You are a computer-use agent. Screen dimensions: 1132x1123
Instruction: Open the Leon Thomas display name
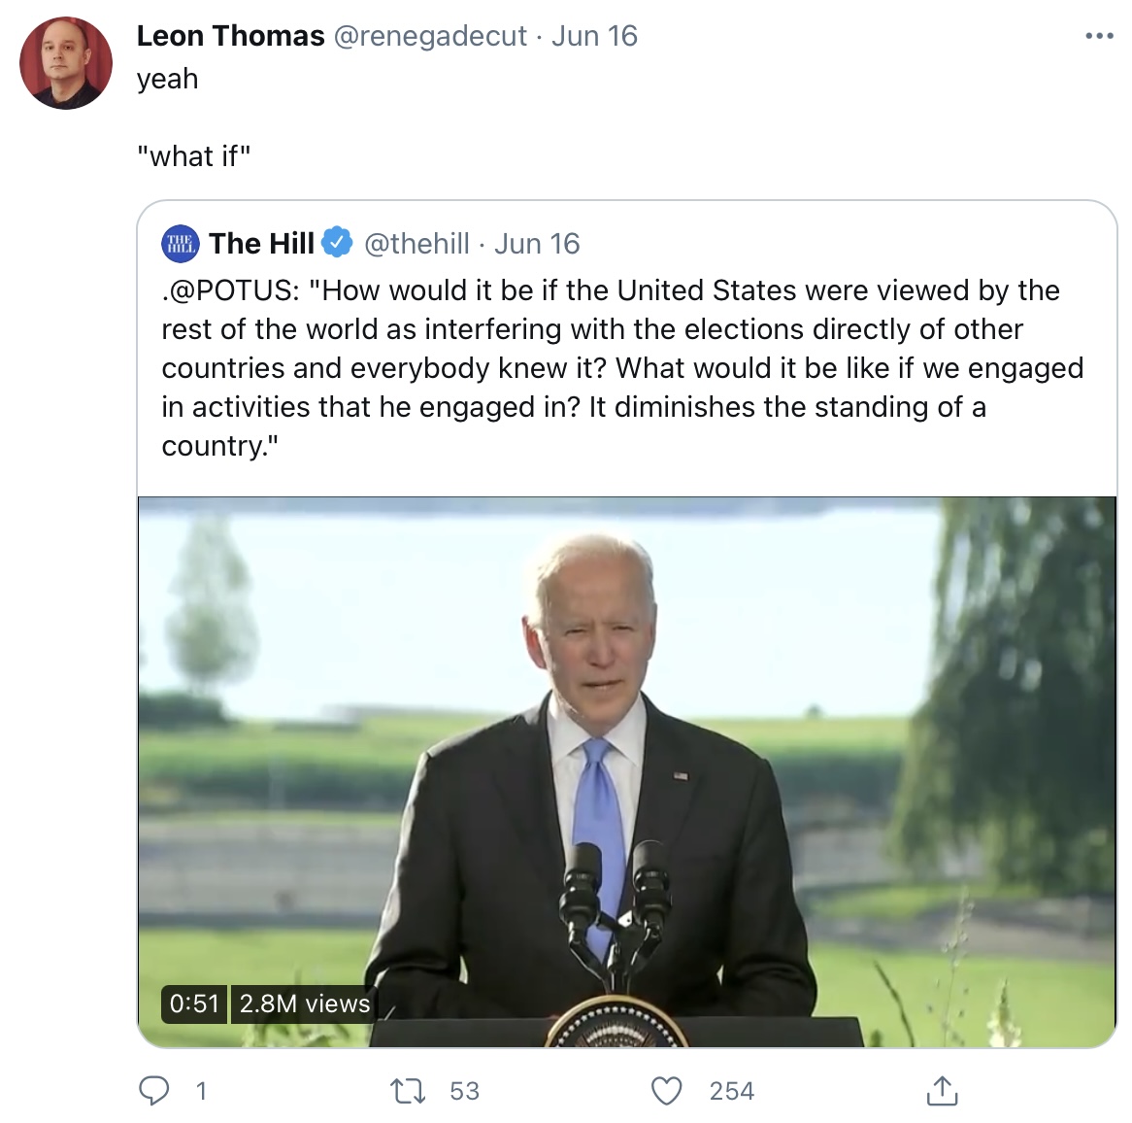[230, 36]
